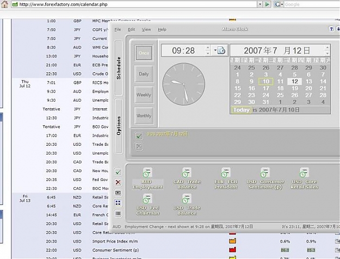Click the 20:35 USD row in calendar
The width and height of the screenshot is (340, 259).
pyautogui.click(x=60, y=180)
